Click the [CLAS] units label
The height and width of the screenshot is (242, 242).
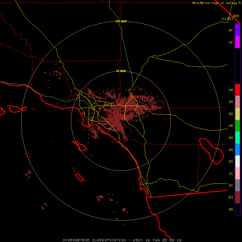coord(227,19)
